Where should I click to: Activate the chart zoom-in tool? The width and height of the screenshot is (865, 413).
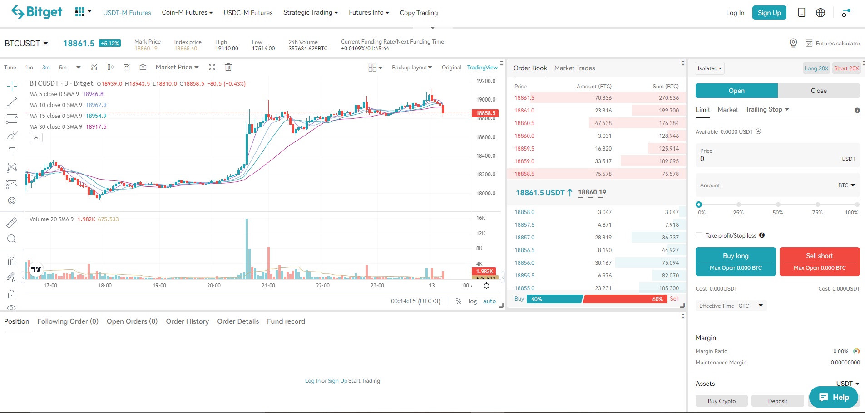tap(12, 238)
